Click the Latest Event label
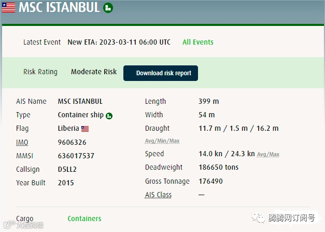The width and height of the screenshot is (325, 232). point(42,42)
